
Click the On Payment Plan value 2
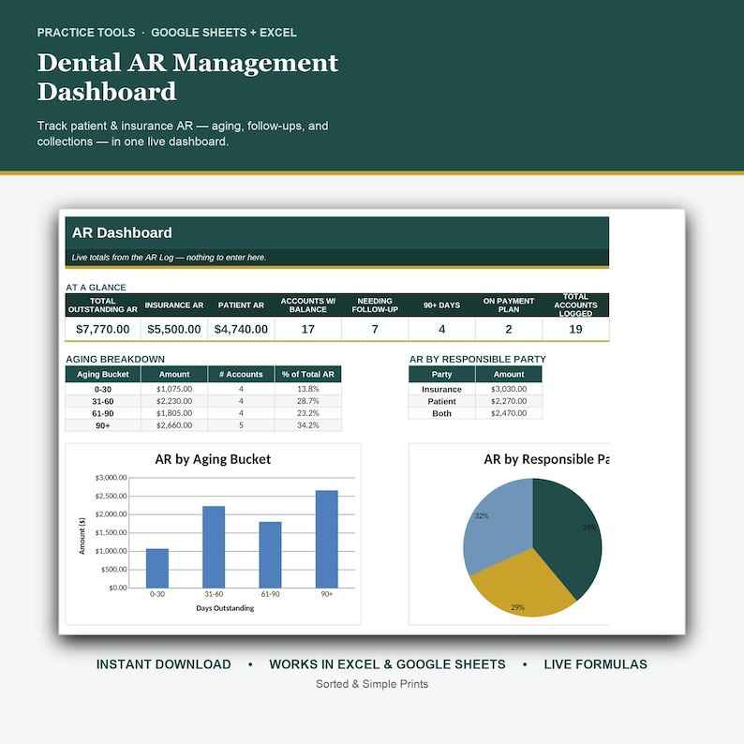(x=509, y=329)
